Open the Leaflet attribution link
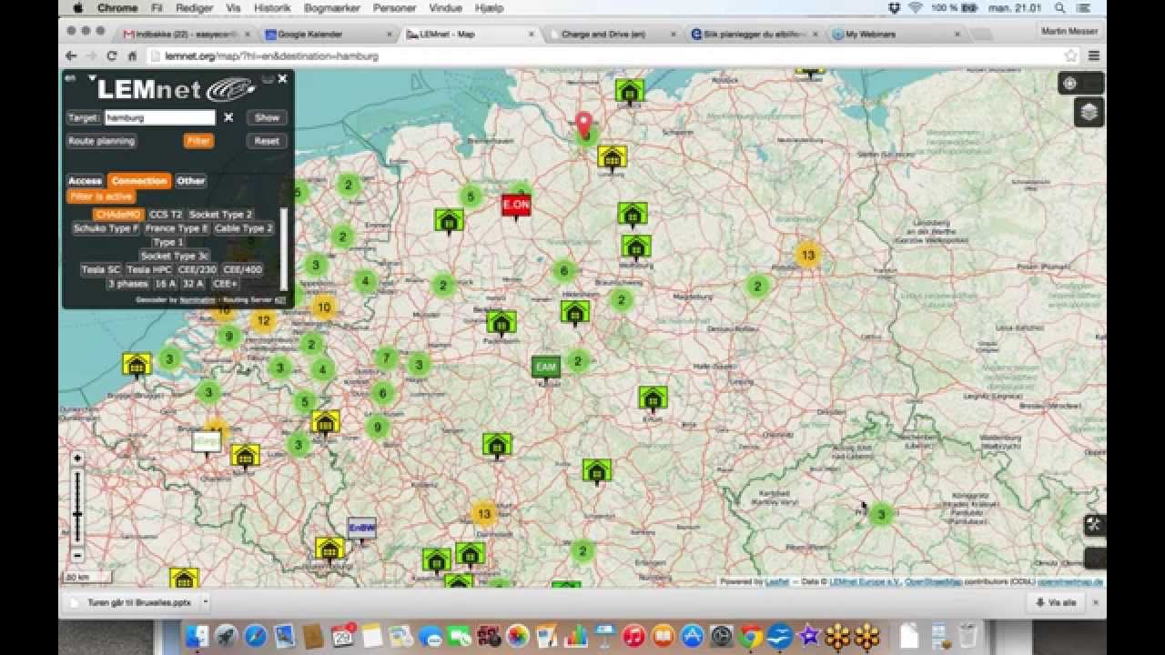The image size is (1165, 655). (x=776, y=582)
